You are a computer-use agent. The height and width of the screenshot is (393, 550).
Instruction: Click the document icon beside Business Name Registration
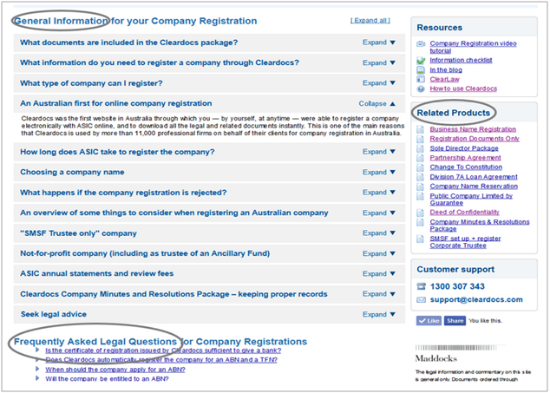[420, 129]
